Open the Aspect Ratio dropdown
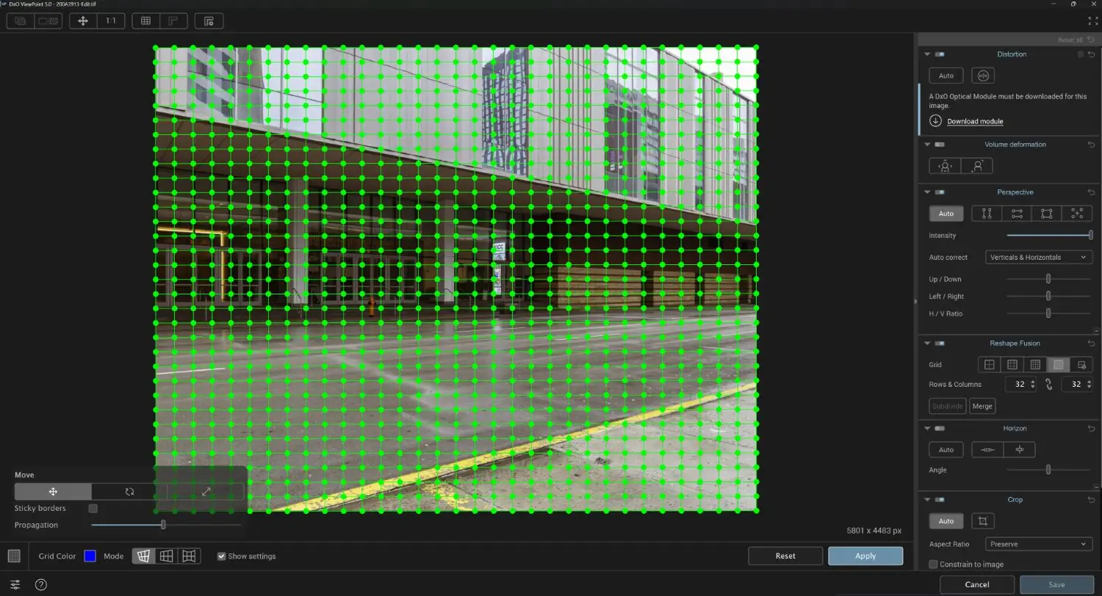The height and width of the screenshot is (596, 1102). 1038,544
